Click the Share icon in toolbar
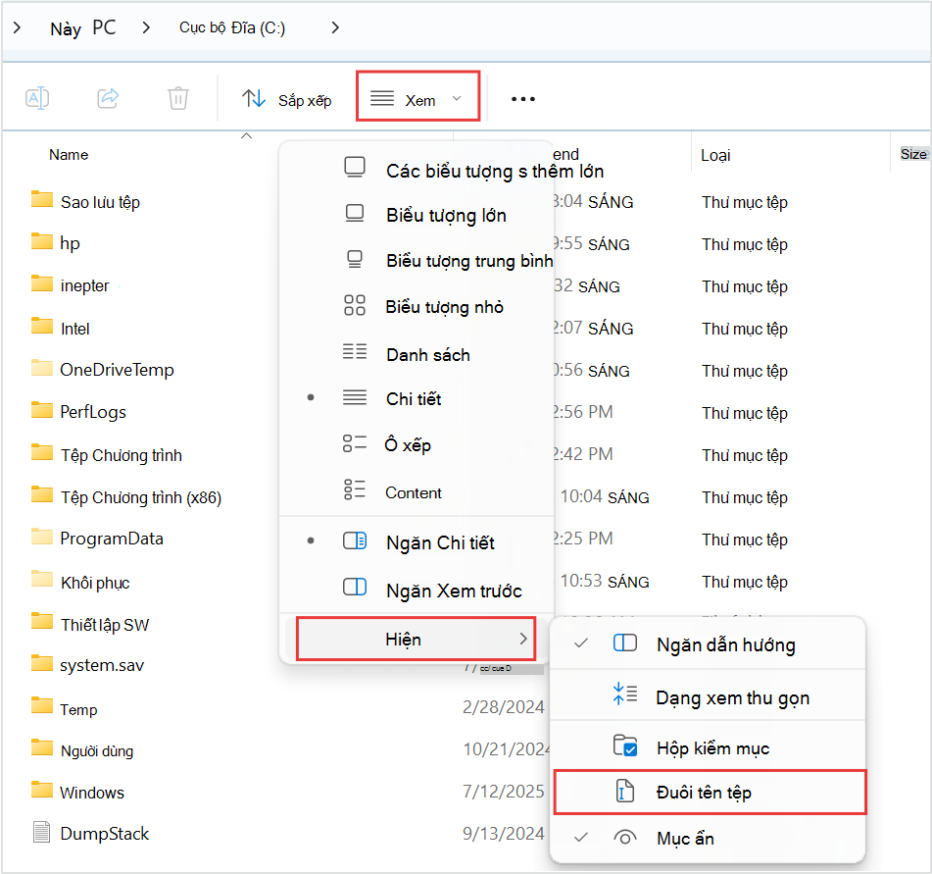Screen dimensions: 932x874 click(x=108, y=98)
